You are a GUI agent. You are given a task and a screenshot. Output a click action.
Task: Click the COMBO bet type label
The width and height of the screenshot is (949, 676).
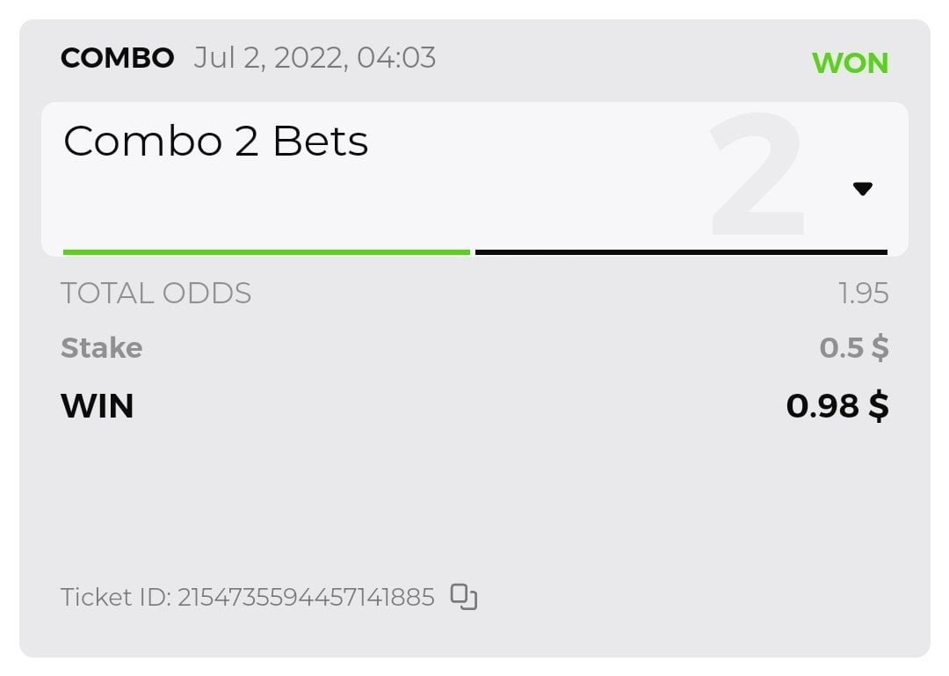(x=117, y=59)
